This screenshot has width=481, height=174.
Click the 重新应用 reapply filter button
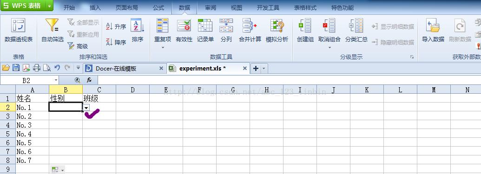[83, 34]
